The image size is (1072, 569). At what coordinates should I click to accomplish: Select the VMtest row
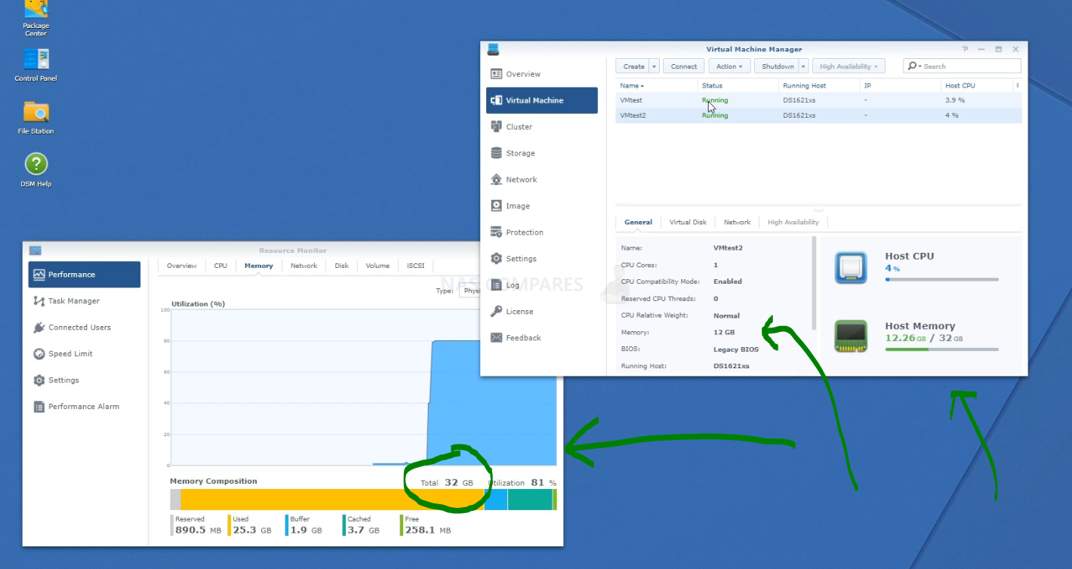pyautogui.click(x=819, y=100)
